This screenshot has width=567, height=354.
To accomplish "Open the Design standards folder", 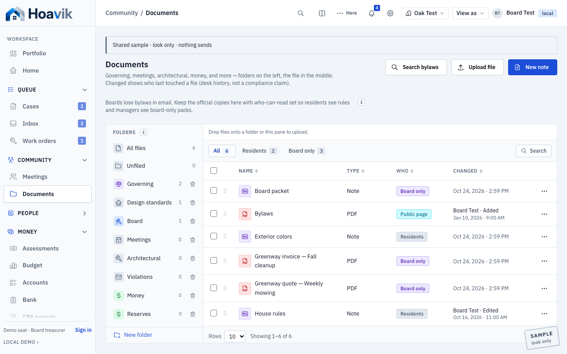I will click(149, 203).
